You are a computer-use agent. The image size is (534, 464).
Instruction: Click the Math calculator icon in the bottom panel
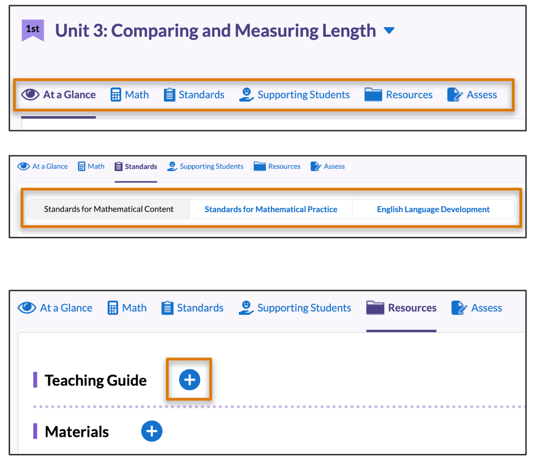point(113,308)
